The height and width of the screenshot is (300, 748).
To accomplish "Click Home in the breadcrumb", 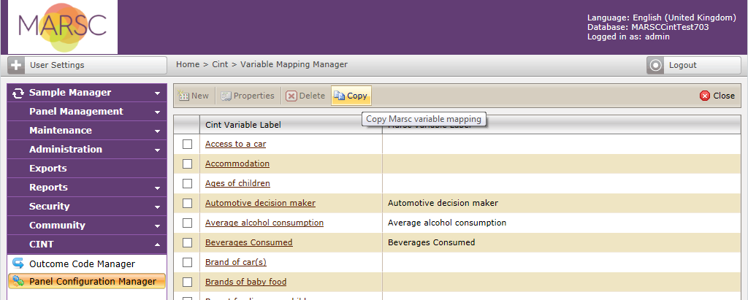I will click(x=188, y=64).
